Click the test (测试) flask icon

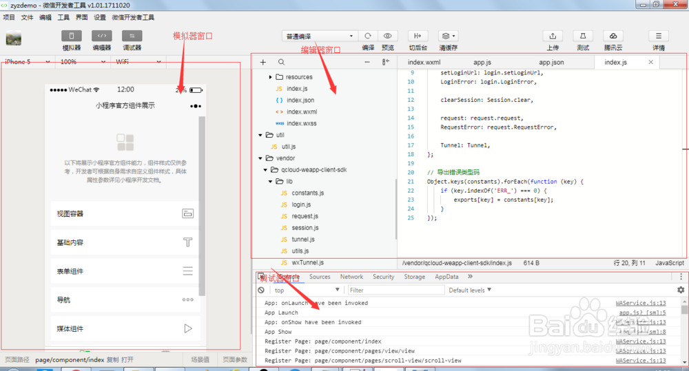click(583, 36)
